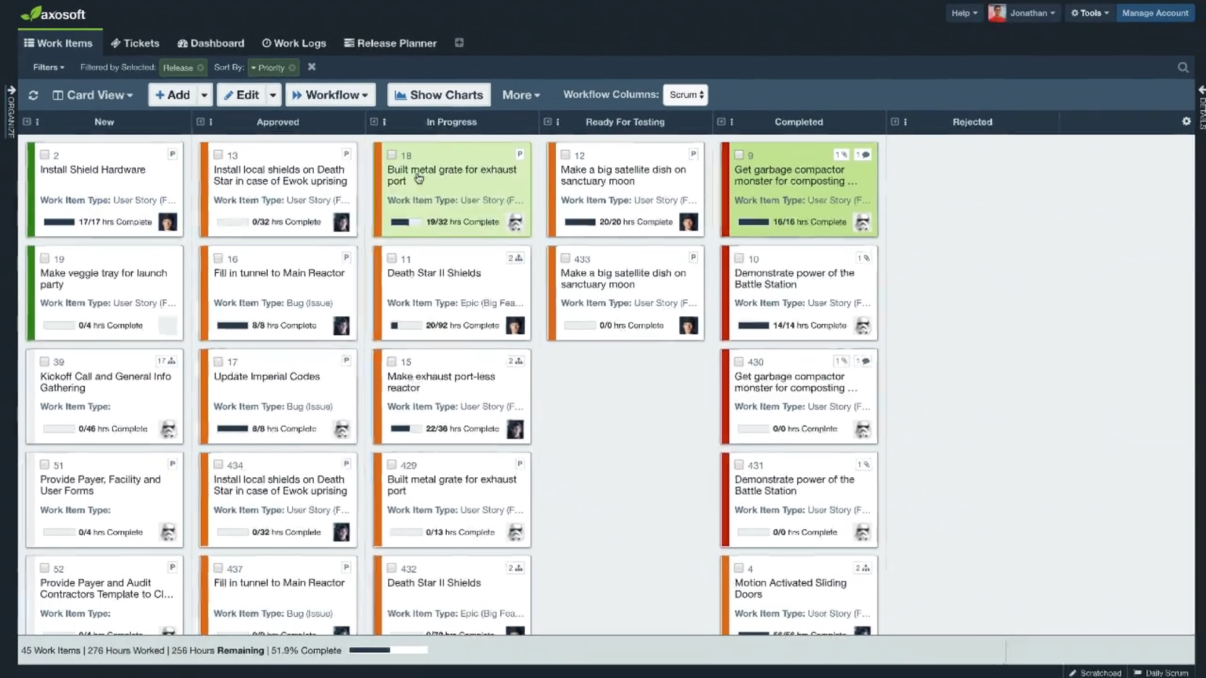Switch to the Tickets tab
The image size is (1206, 678).
click(135, 43)
